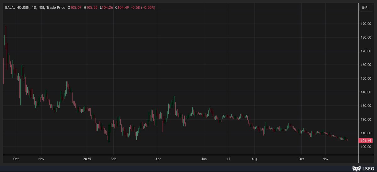Click the Jul label on time axis
The height and width of the screenshot is (172, 377).
[x=228, y=159]
